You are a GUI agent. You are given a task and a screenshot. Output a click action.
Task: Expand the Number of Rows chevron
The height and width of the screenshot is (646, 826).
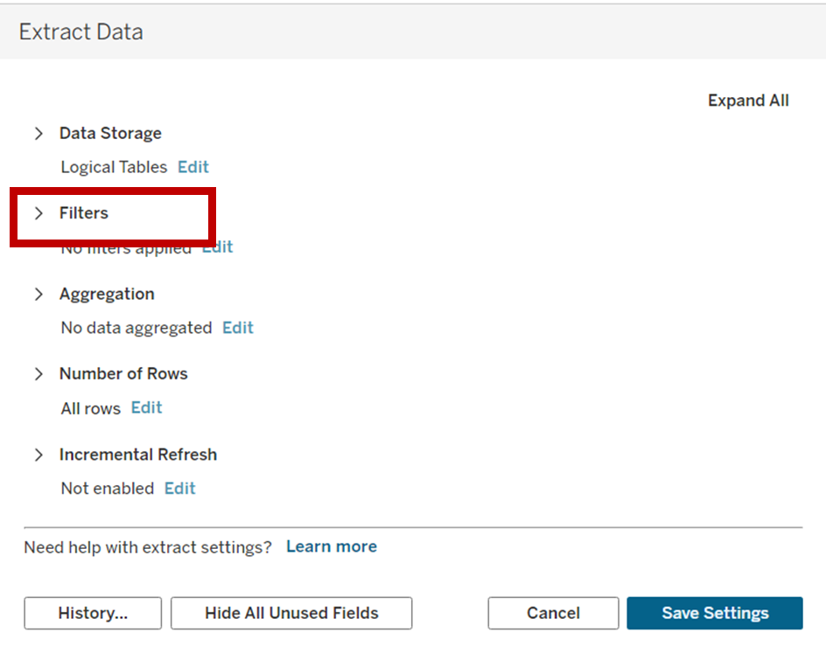38,374
